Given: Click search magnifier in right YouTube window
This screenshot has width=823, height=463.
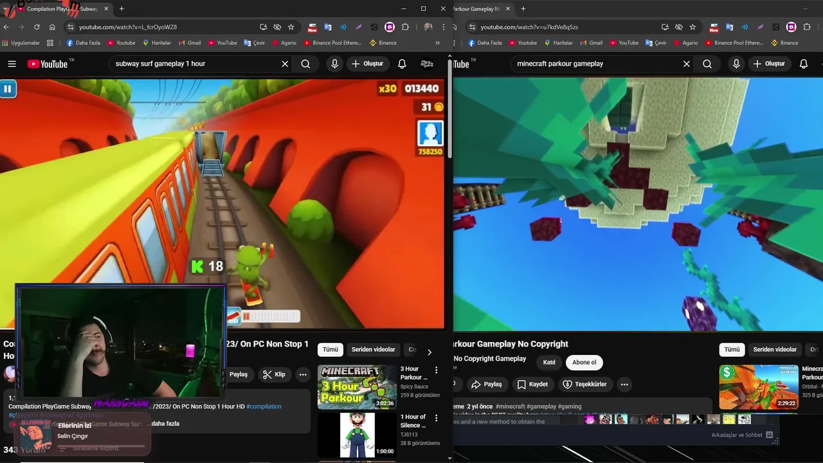Looking at the screenshot, I should tap(707, 64).
